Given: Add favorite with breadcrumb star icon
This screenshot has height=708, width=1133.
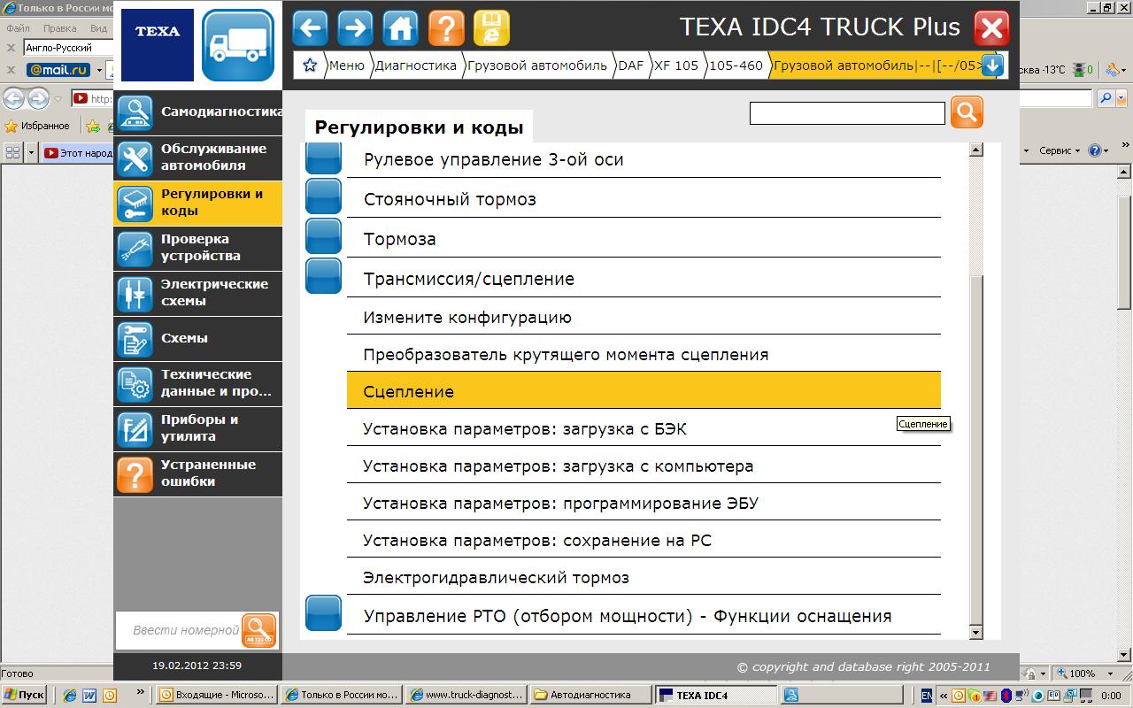Looking at the screenshot, I should coord(310,65).
